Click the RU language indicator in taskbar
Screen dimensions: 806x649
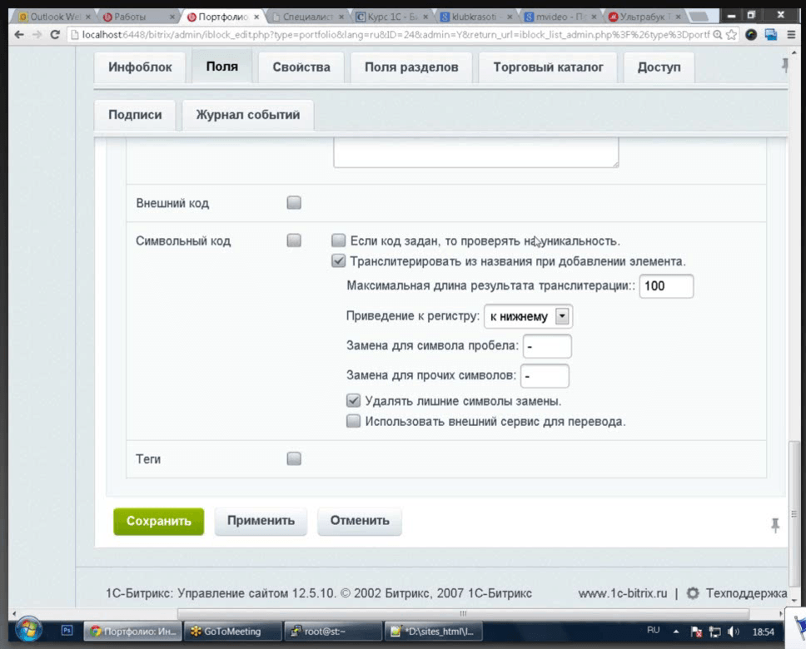[654, 631]
